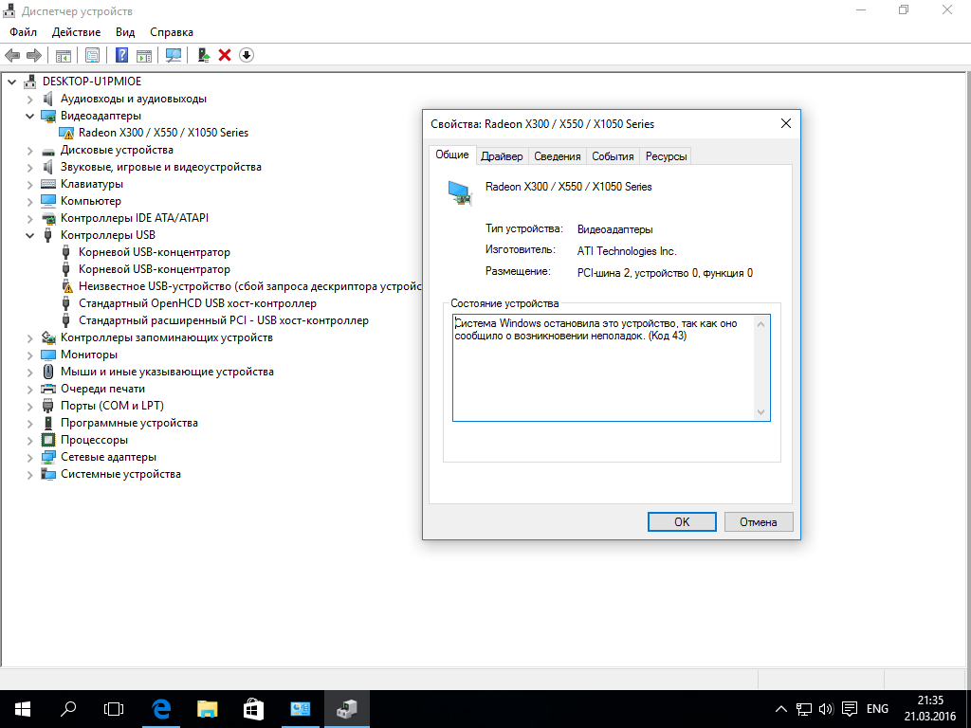Viewport: 971px width, 728px height.
Task: Open the Store app from the taskbar
Action: pos(253,709)
